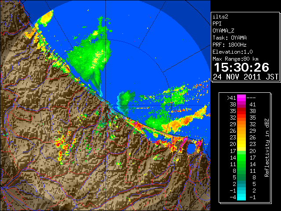Click the '>41' legend value
Screen dimensions: 281x211
[231, 98]
